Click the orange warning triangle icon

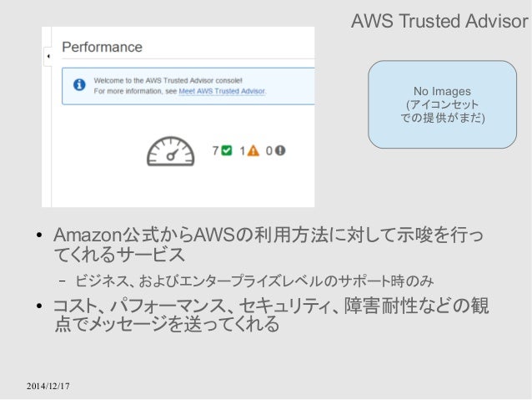coord(253,150)
